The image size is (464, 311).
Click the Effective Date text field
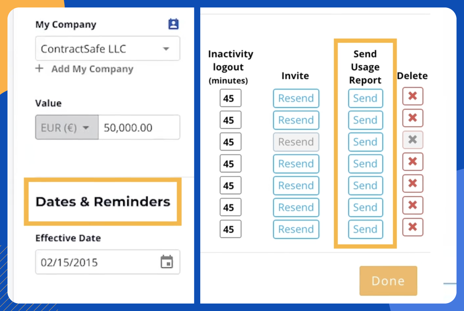90,262
